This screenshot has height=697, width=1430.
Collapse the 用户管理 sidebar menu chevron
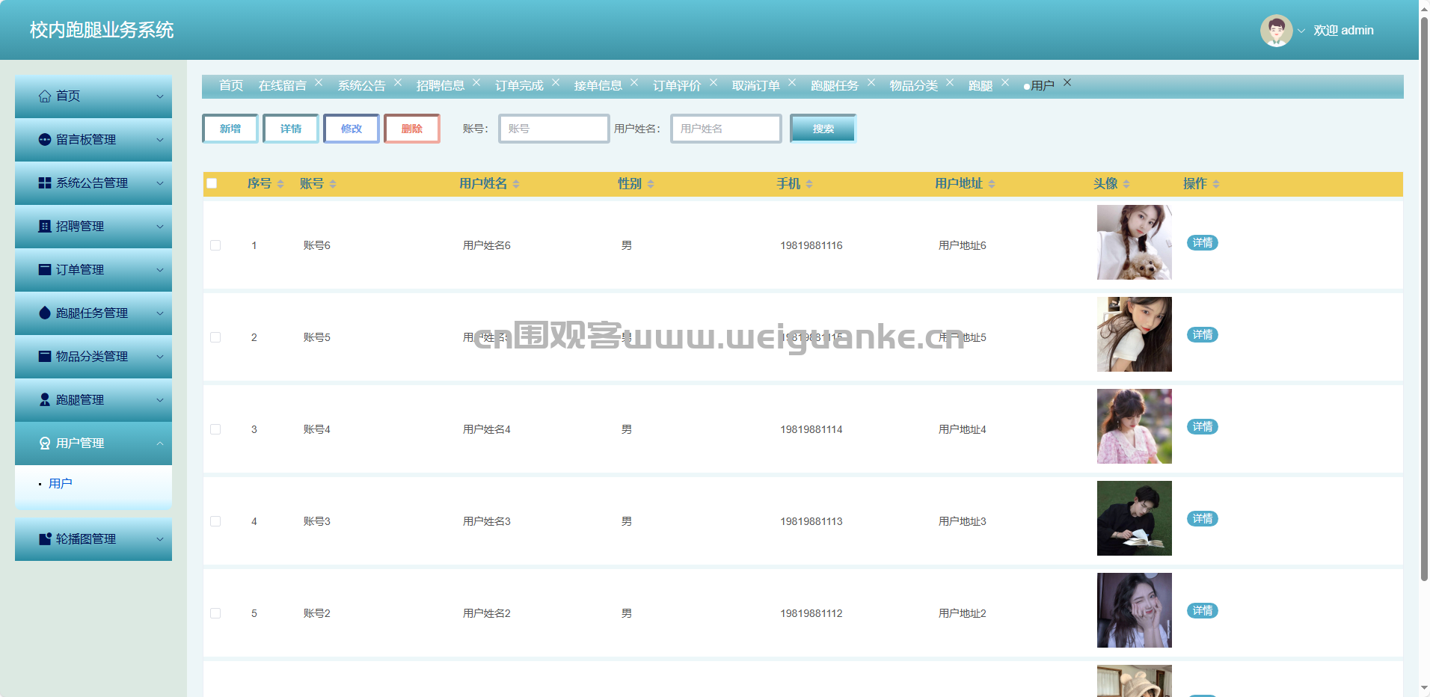coord(159,443)
